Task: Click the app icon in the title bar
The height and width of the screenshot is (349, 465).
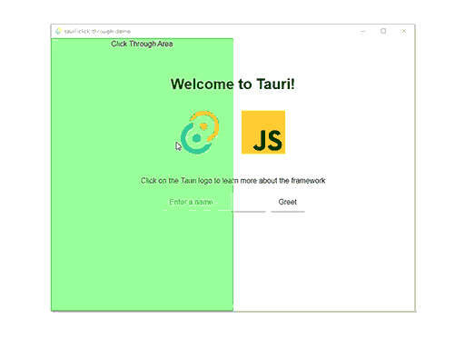Action: click(x=58, y=31)
